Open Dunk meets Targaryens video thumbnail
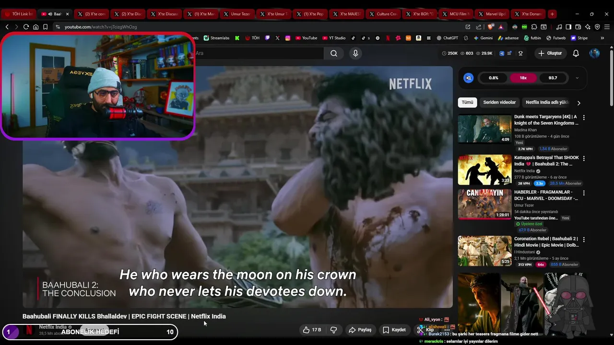This screenshot has width=614, height=345. tap(484, 128)
